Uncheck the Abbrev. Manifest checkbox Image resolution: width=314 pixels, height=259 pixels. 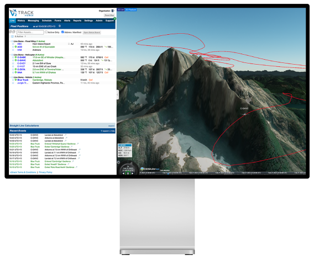(x=62, y=32)
